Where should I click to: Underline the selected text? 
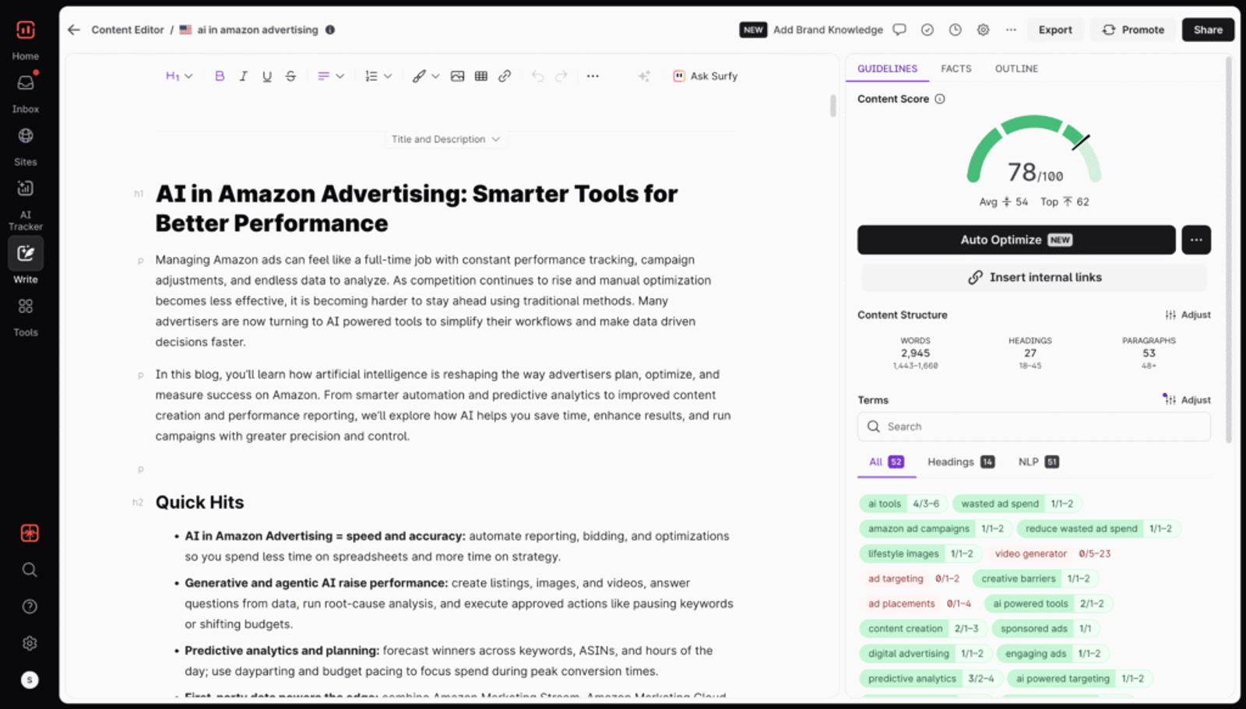pos(267,76)
